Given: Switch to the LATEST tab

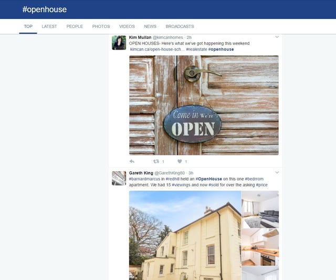Looking at the screenshot, I should [x=49, y=26].
